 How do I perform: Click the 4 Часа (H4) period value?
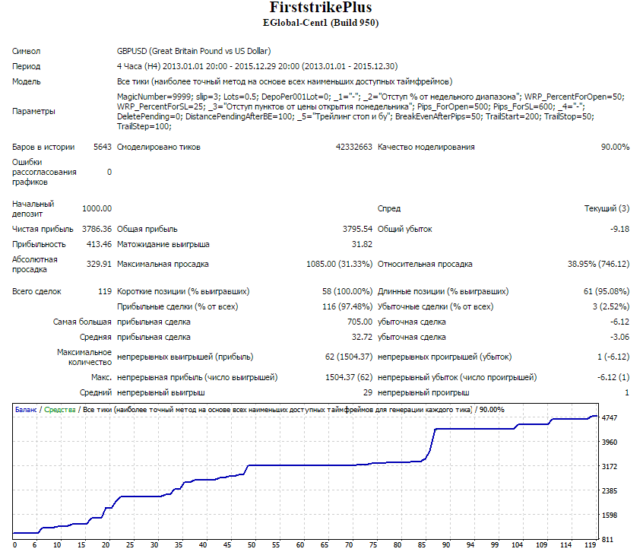point(257,66)
